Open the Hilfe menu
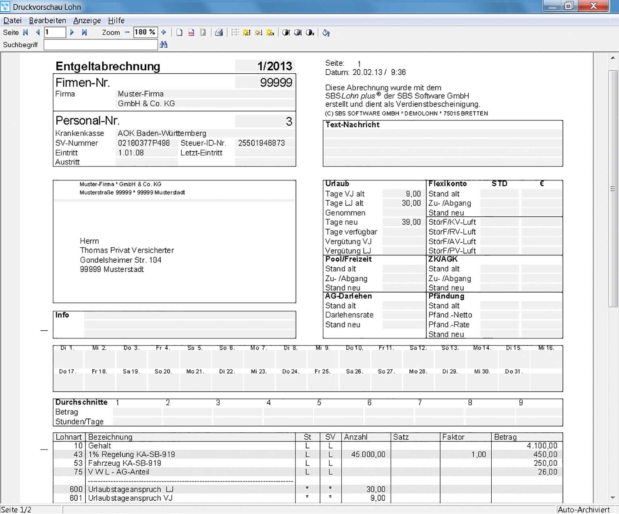The width and height of the screenshot is (619, 514). point(116,21)
